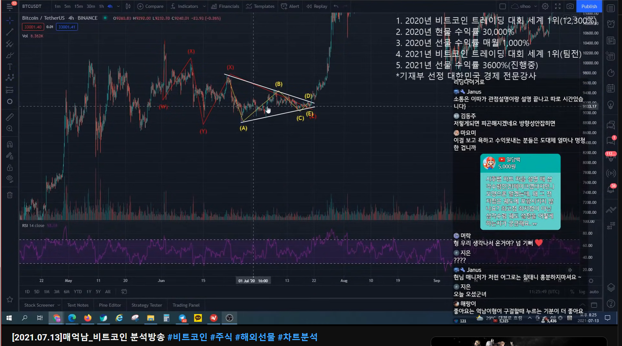Open the XABCD pattern tools
This screenshot has height=346, width=622.
pyautogui.click(x=10, y=78)
